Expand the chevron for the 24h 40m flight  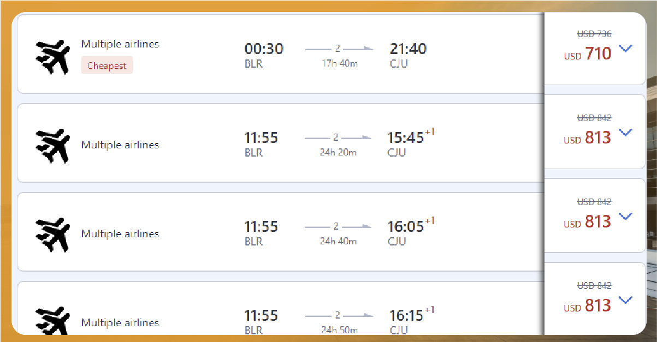click(x=626, y=217)
